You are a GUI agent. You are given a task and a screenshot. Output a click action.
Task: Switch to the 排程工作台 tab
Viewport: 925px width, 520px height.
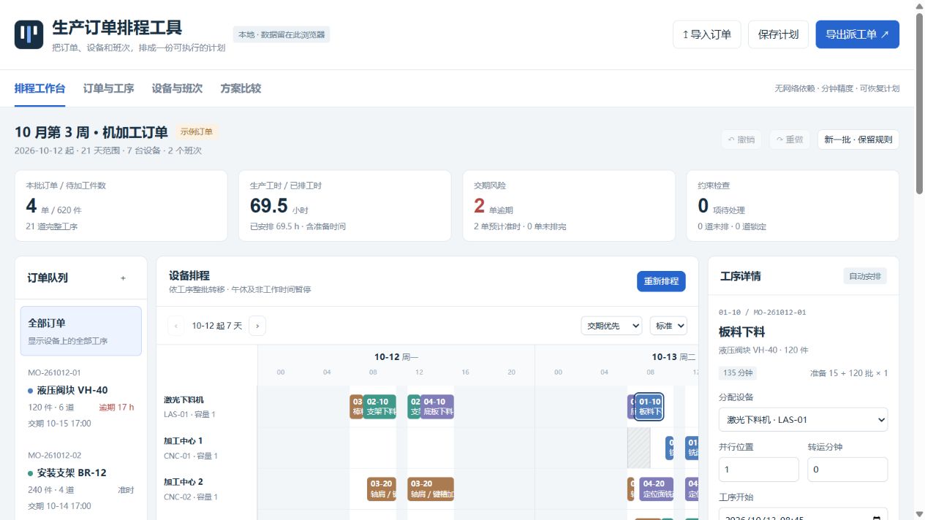(x=39, y=88)
